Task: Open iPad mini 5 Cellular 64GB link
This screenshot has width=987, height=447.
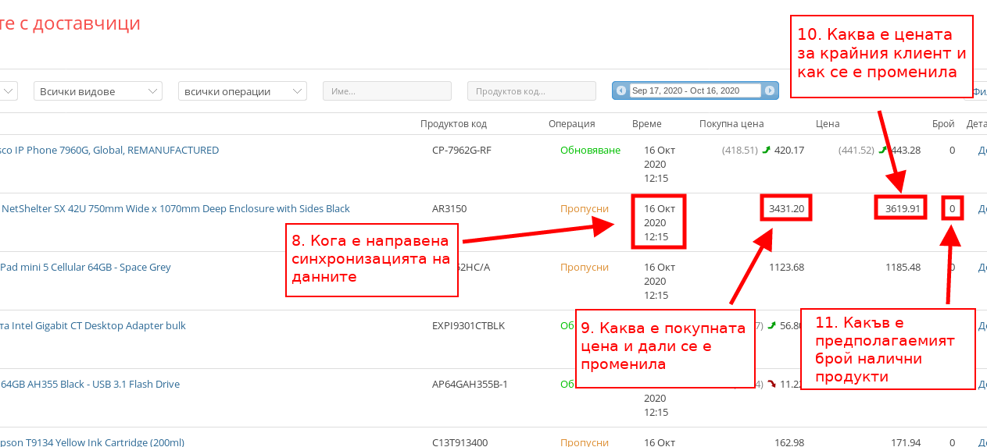Action: coord(85,267)
